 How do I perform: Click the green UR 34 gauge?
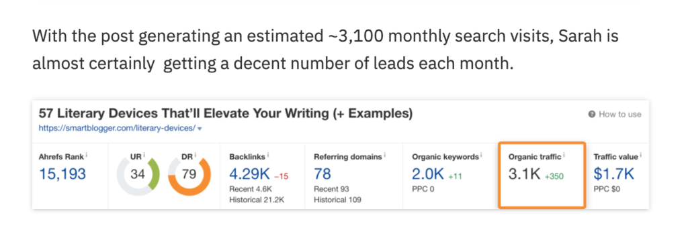[138, 174]
